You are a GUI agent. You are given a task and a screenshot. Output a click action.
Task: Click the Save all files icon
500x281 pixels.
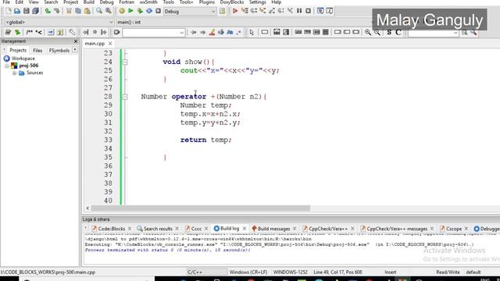pos(35,11)
